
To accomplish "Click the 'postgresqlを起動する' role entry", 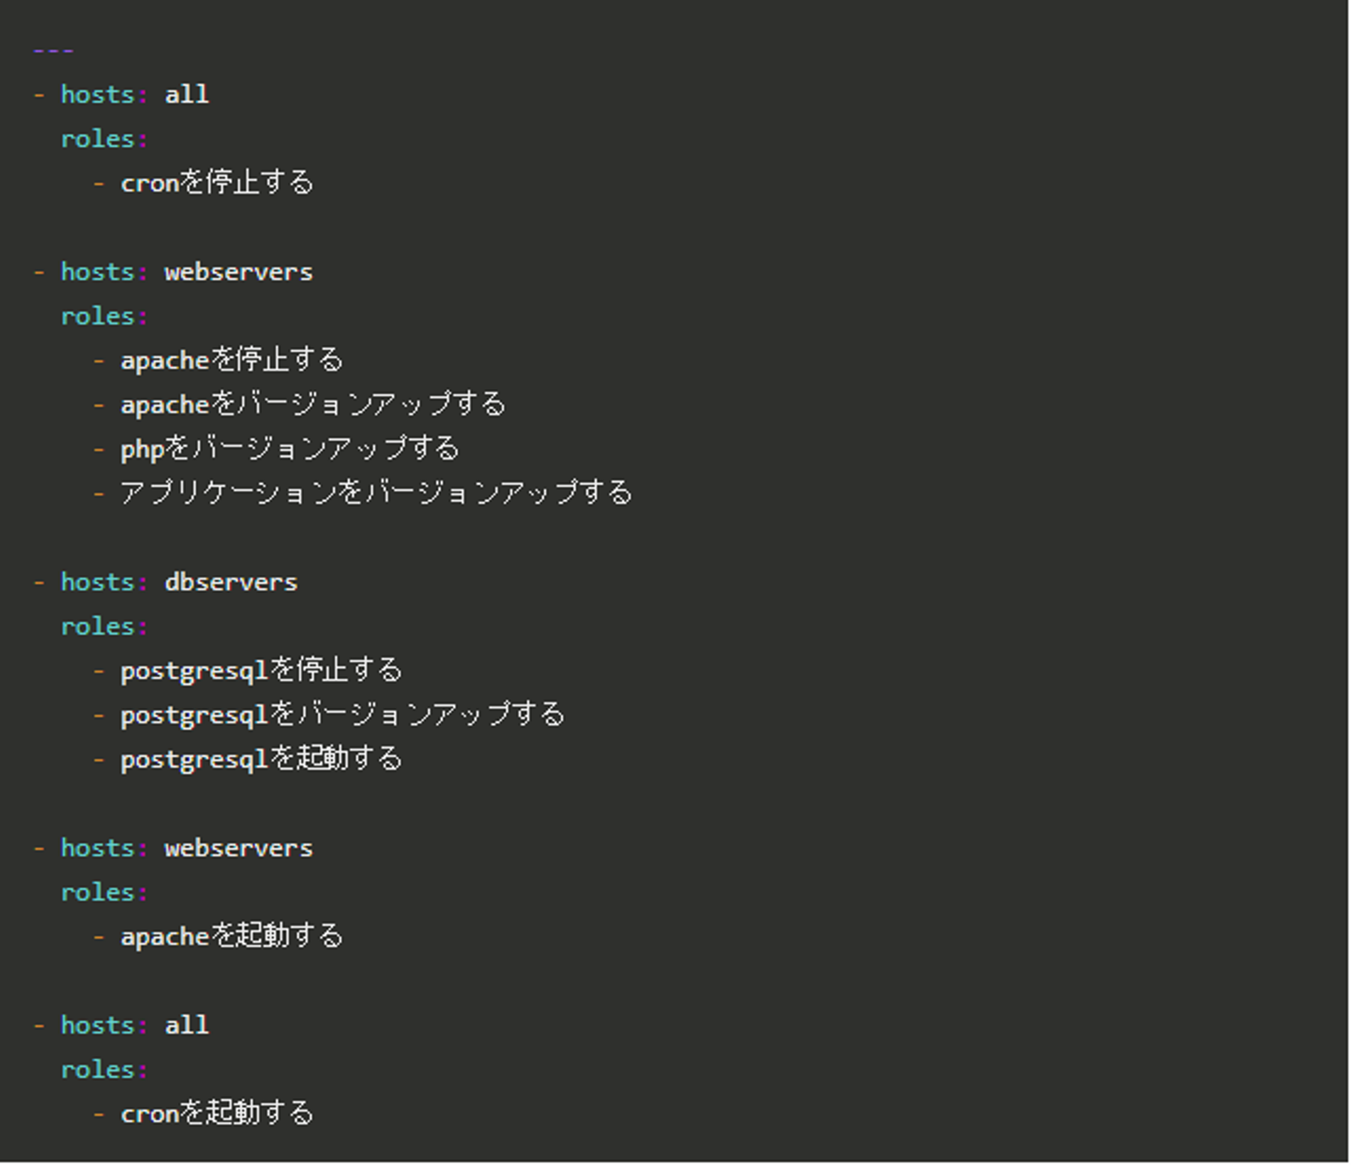I will pos(261,759).
